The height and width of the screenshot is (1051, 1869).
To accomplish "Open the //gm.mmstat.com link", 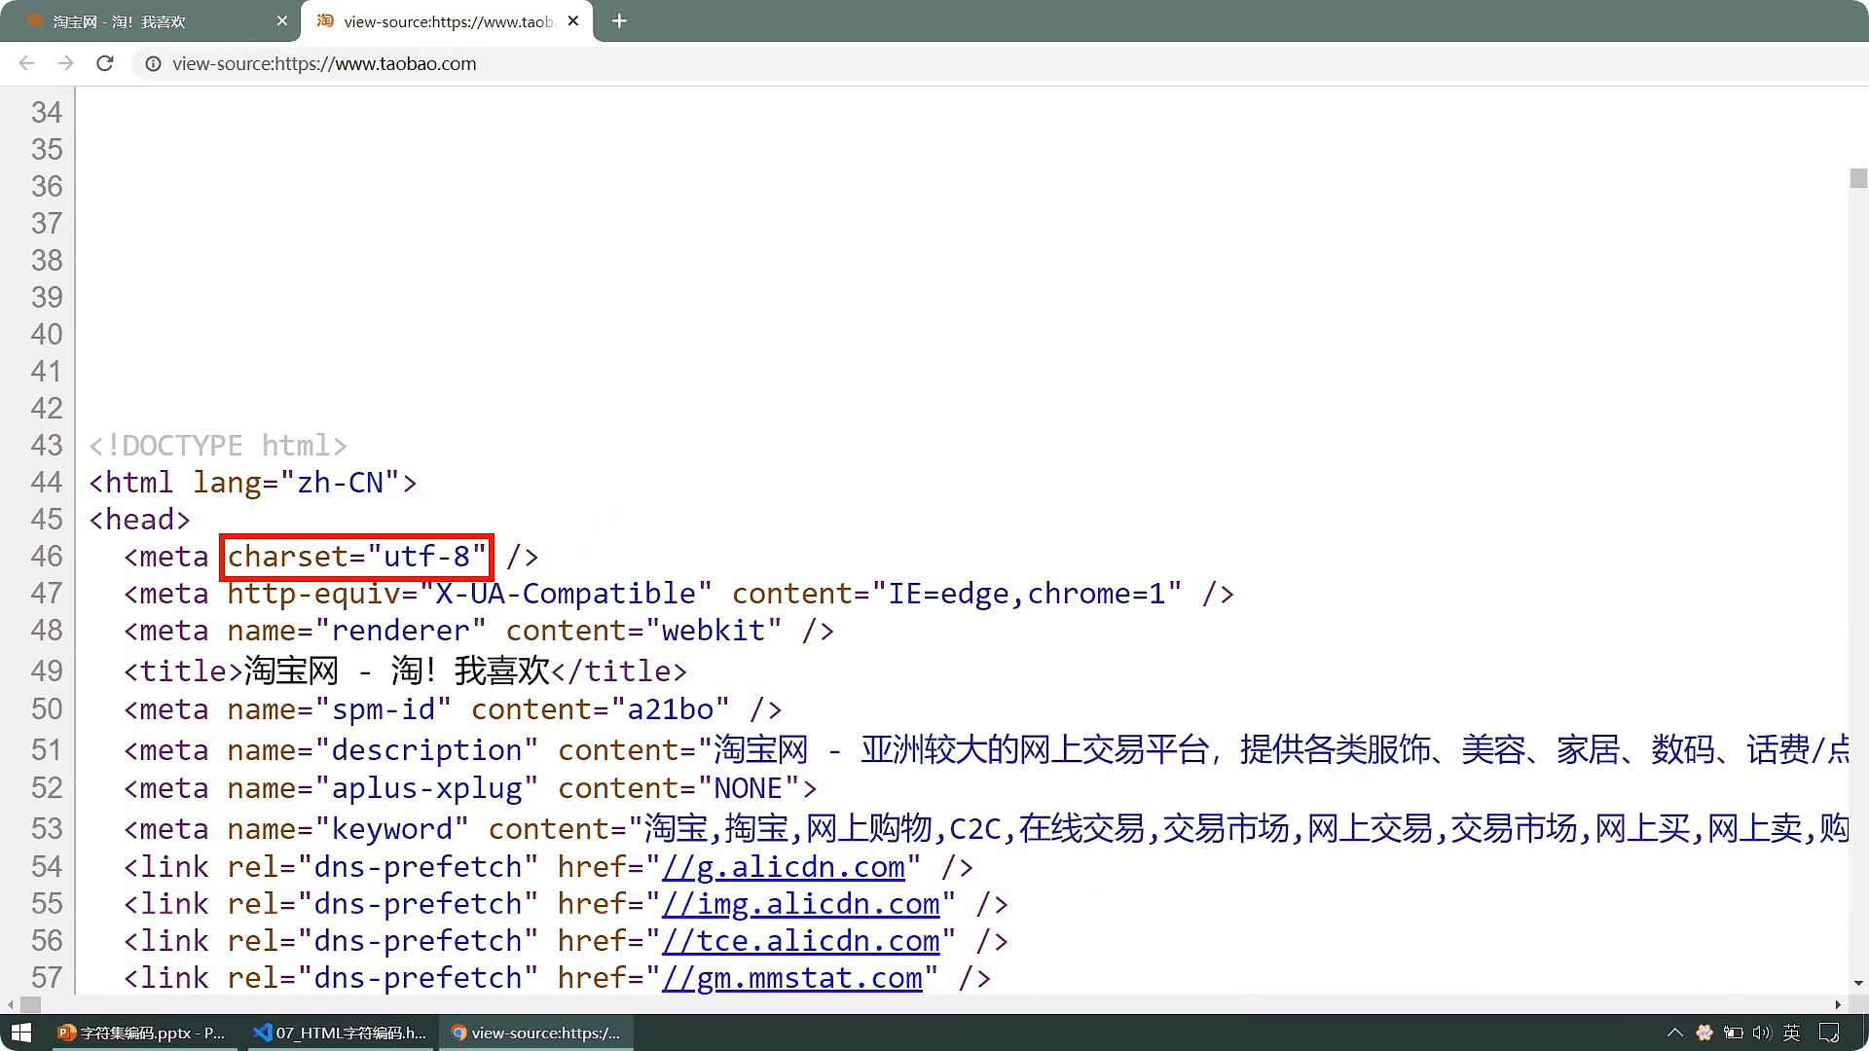I will [x=791, y=978].
